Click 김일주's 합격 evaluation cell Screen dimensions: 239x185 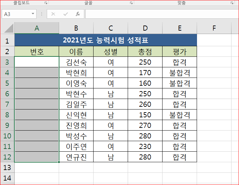180,104
